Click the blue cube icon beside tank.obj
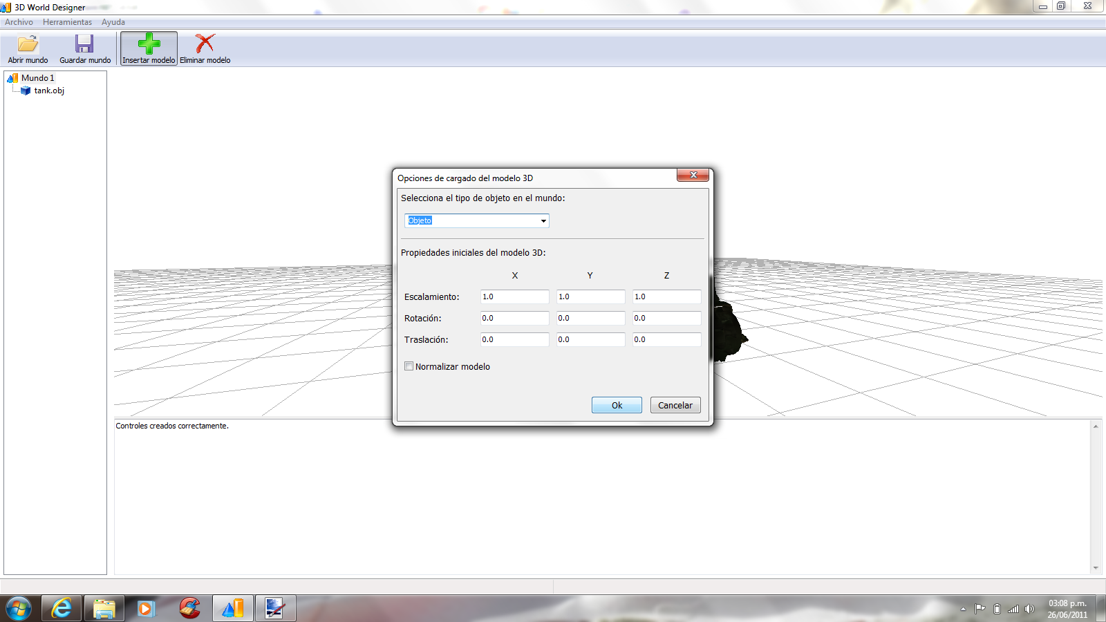 [26, 91]
